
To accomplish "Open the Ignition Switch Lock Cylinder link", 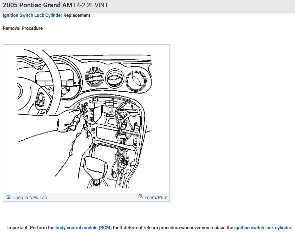I will pyautogui.click(x=32, y=15).
